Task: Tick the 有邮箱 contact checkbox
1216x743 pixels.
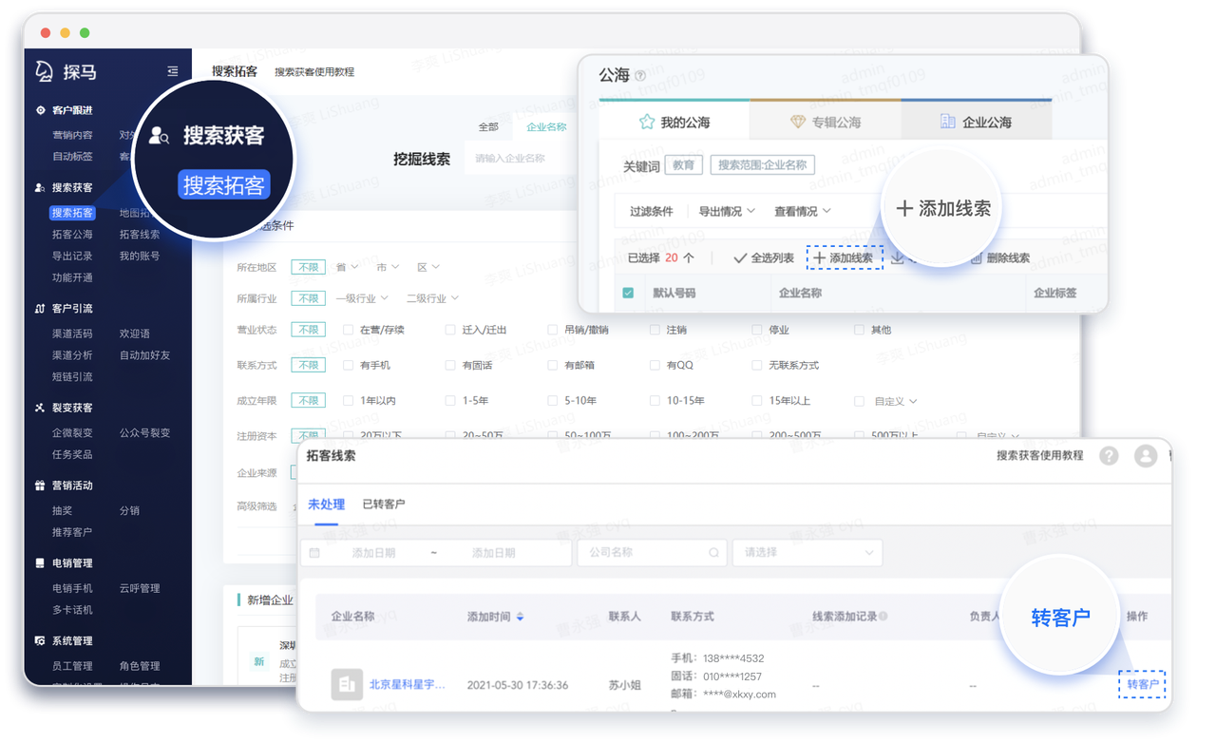Action: tap(552, 365)
